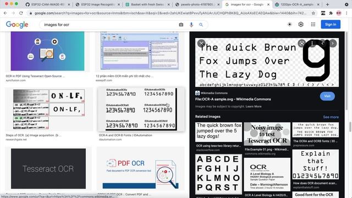Switch to the ESP32 Image Recognition tab
Image resolution: width=352 pixels, height=198 pixels.
(98, 4)
